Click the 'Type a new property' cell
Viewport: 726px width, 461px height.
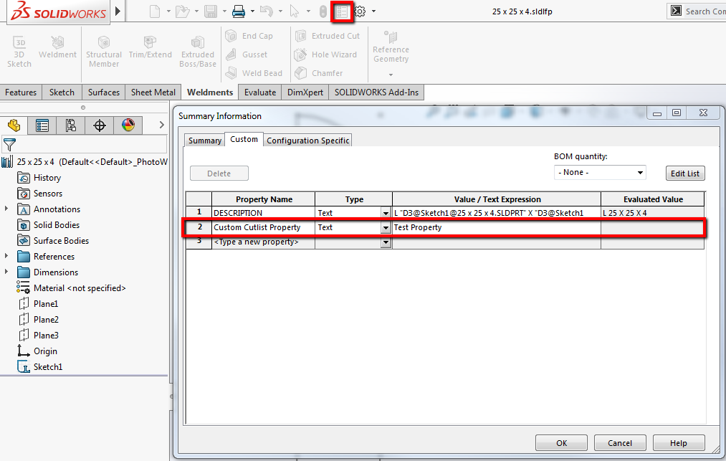[263, 242]
